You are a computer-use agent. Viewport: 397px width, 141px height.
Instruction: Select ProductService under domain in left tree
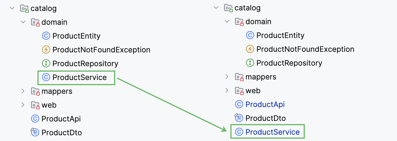click(80, 77)
